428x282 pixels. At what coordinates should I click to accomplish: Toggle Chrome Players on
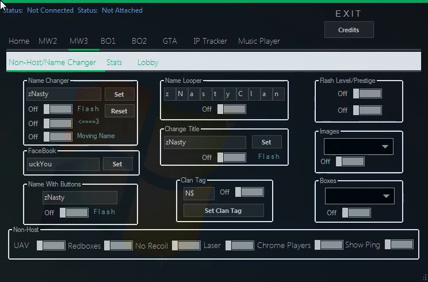coord(328,245)
